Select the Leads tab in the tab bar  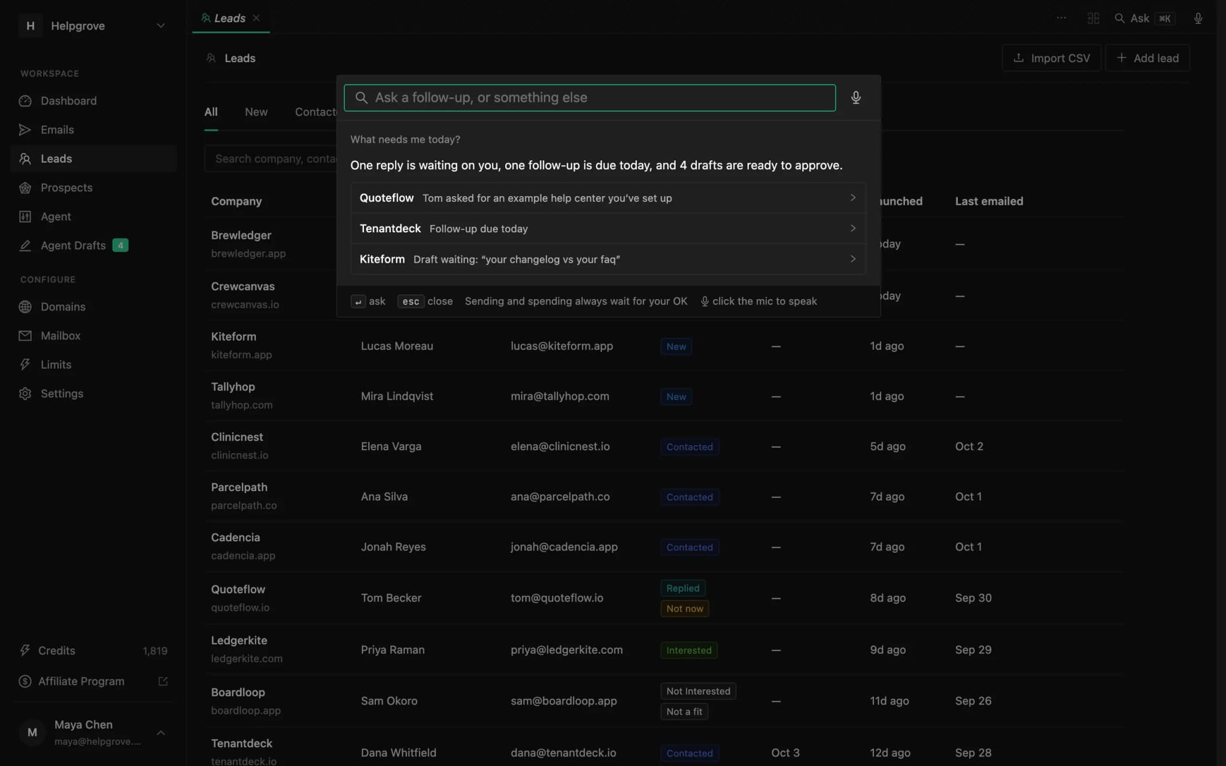(230, 18)
